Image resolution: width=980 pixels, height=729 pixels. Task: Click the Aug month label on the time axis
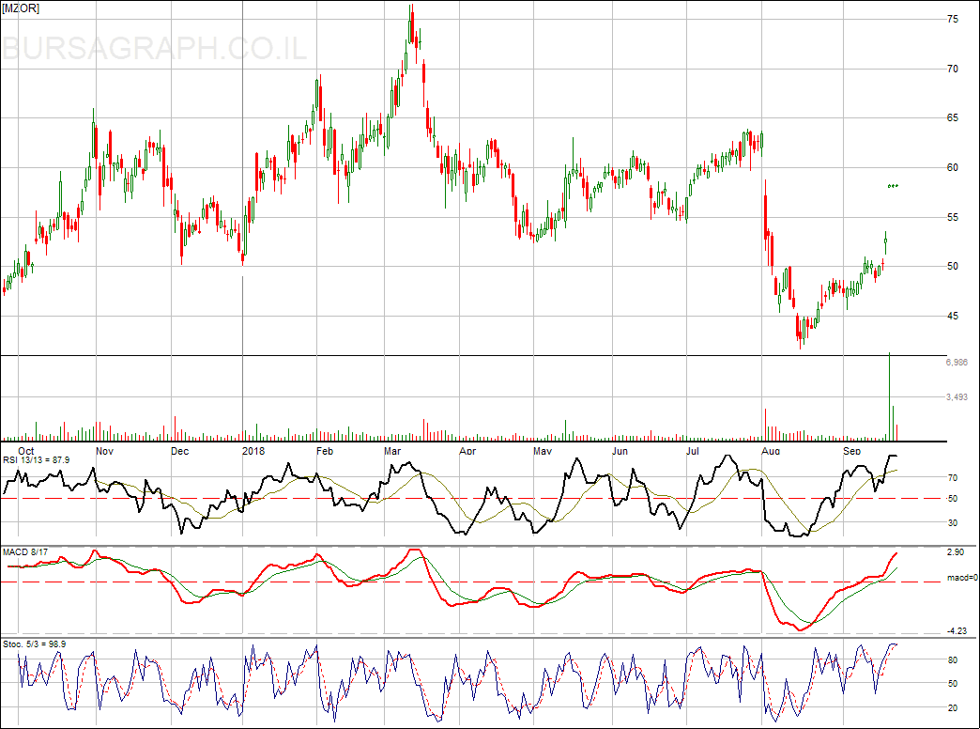coord(772,451)
